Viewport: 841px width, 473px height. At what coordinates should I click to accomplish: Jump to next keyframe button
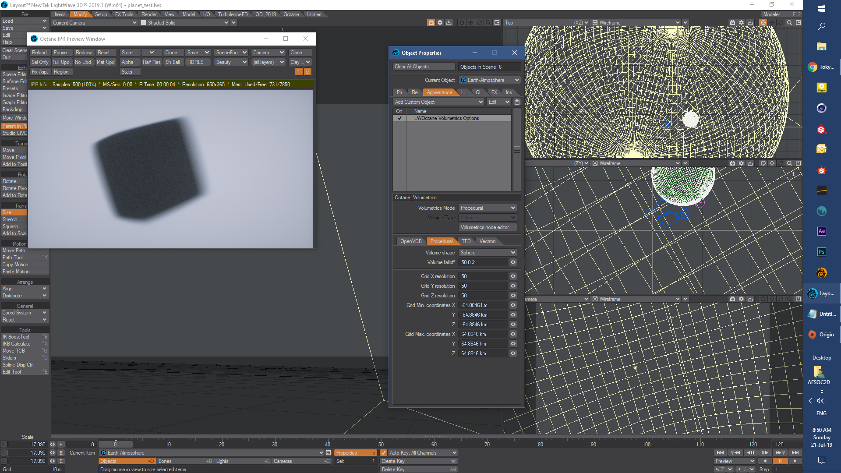pos(780,453)
